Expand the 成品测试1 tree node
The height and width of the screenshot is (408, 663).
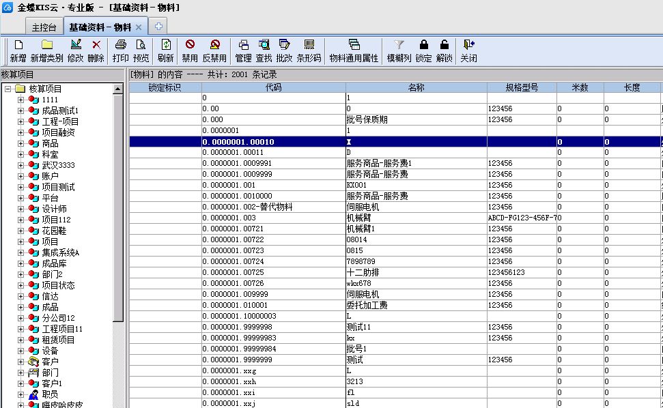point(20,111)
